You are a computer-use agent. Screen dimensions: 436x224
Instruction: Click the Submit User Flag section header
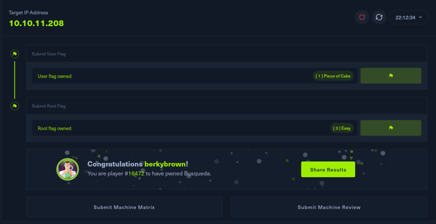coord(49,54)
